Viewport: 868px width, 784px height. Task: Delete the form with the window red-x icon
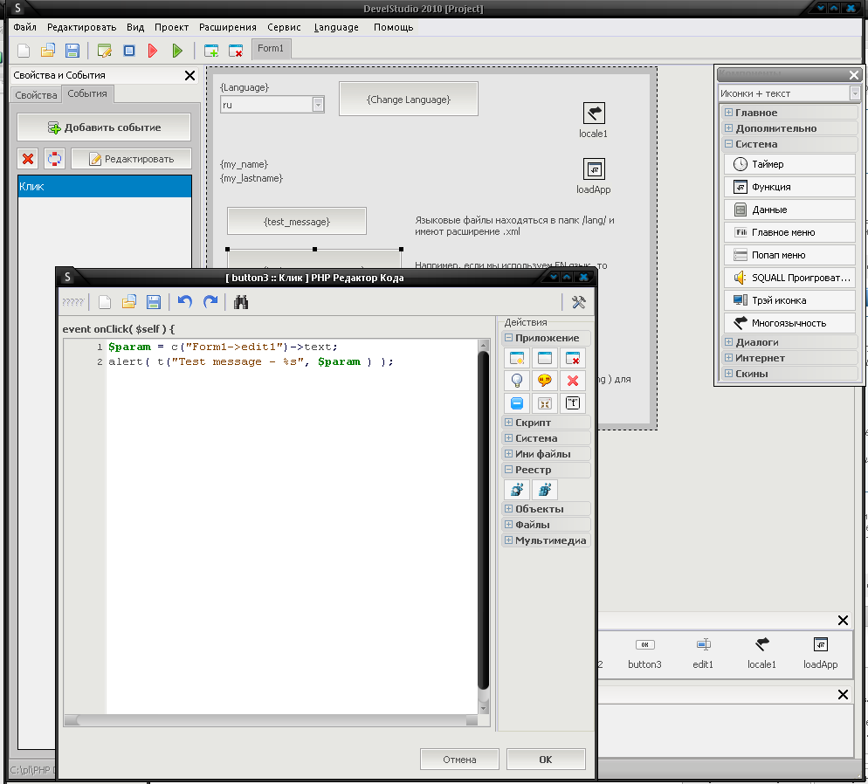(236, 51)
